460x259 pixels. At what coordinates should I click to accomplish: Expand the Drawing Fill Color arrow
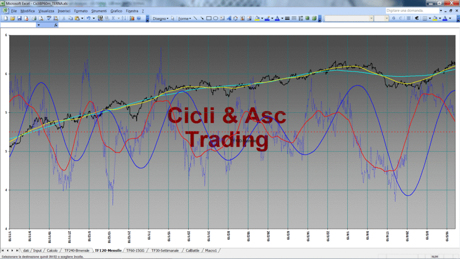pyautogui.click(x=262, y=18)
